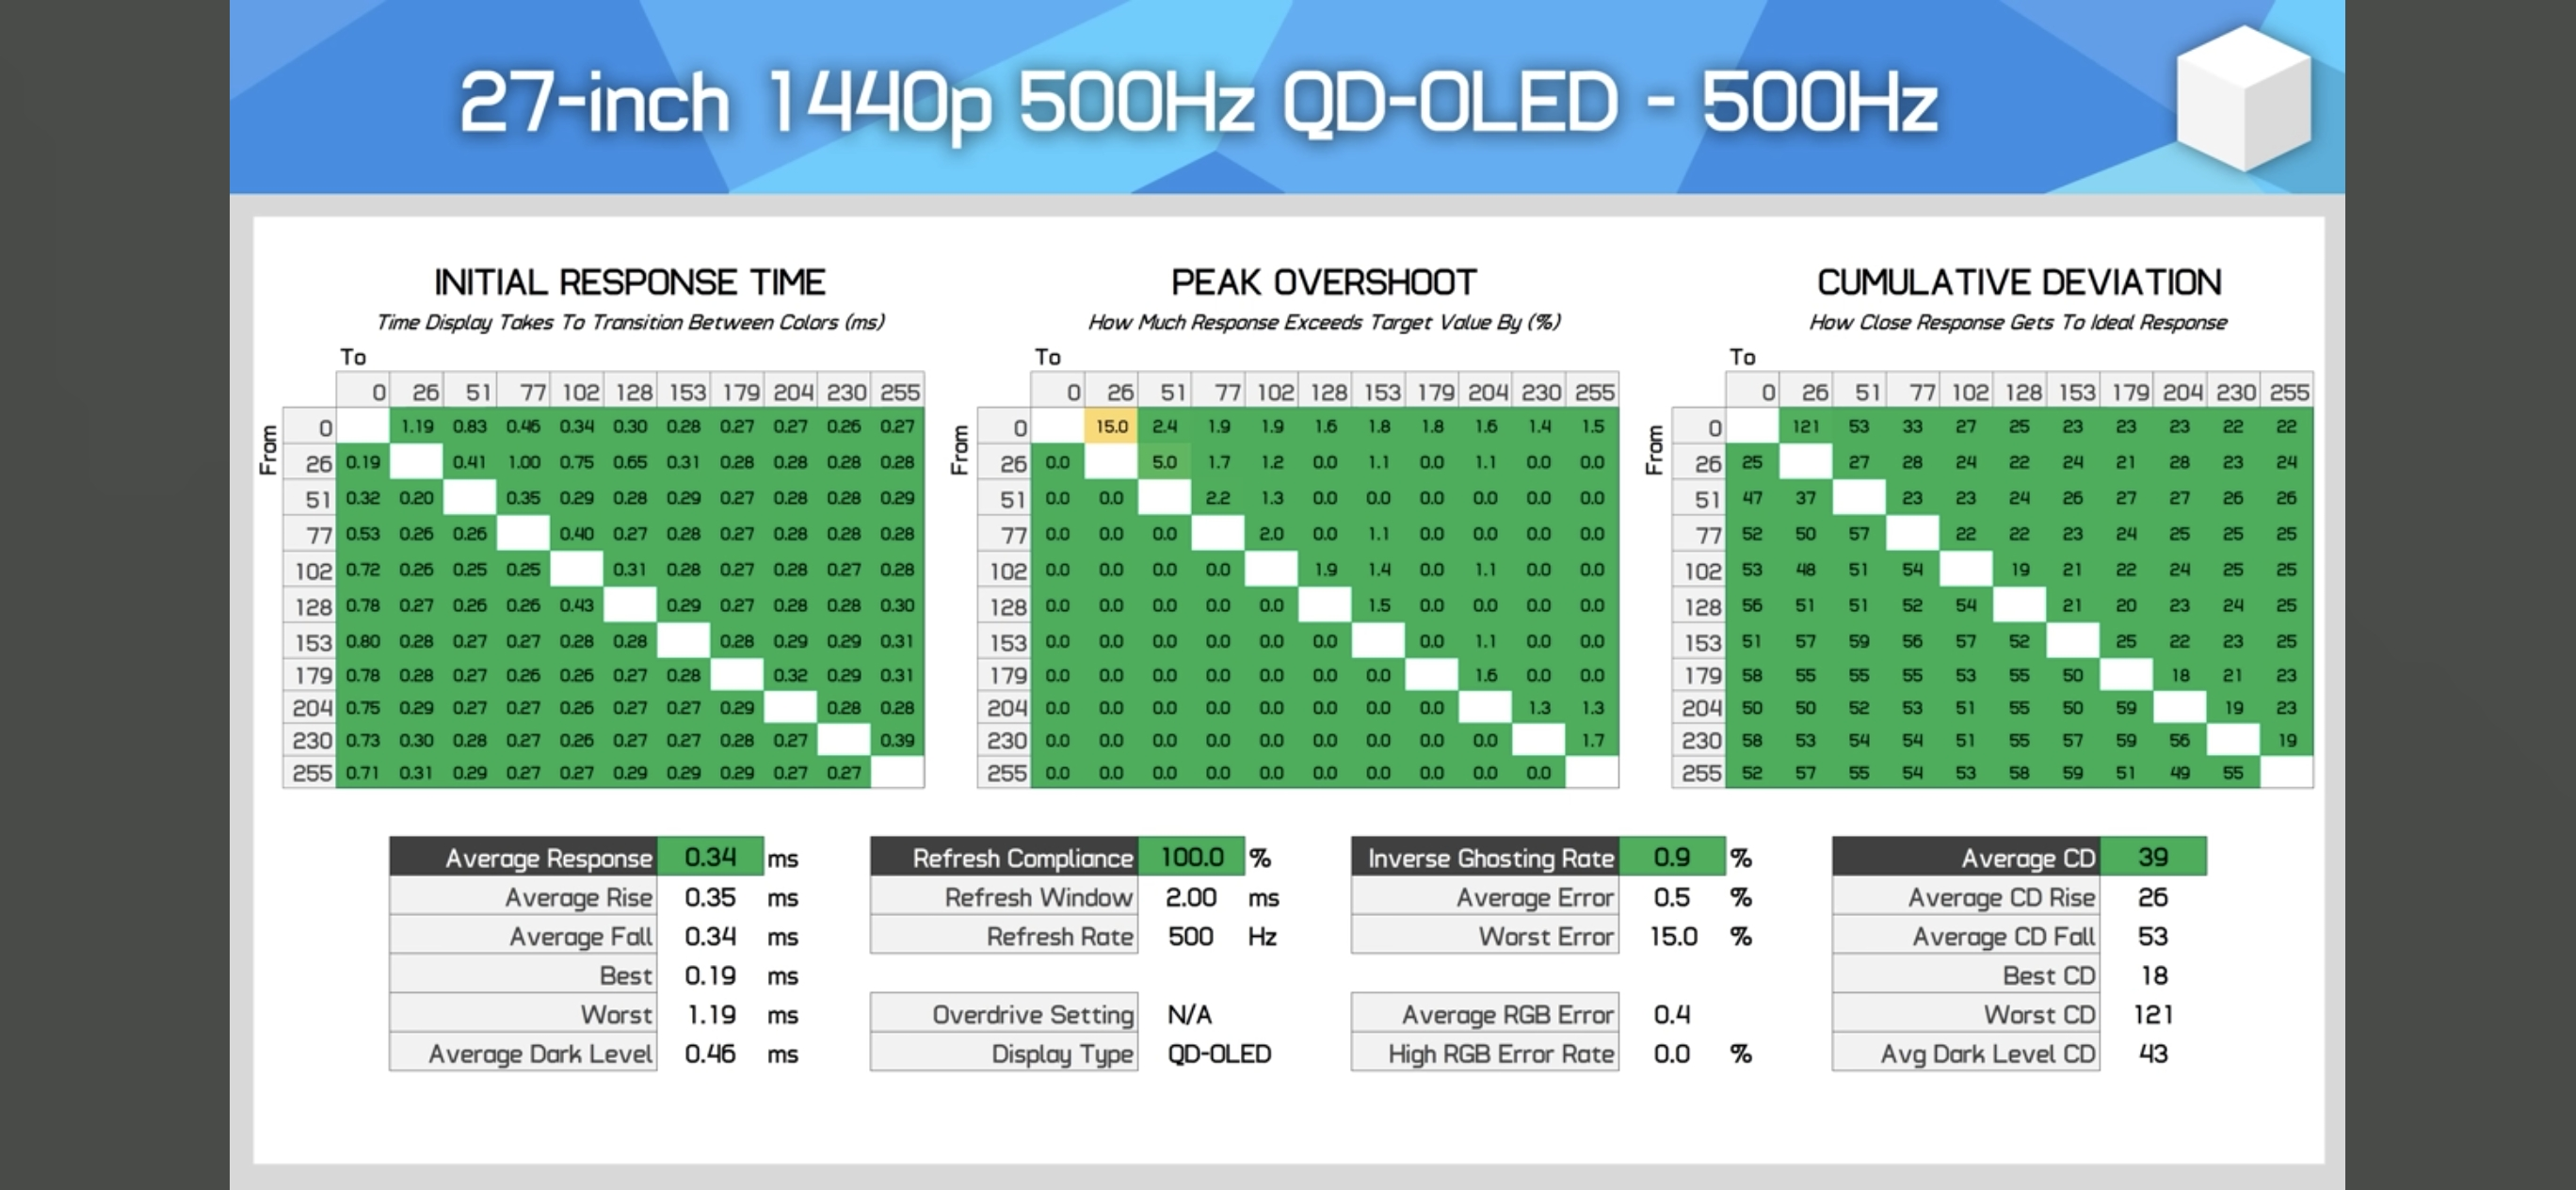
Task: Click the white cube logo
Action: pyautogui.click(x=2244, y=98)
